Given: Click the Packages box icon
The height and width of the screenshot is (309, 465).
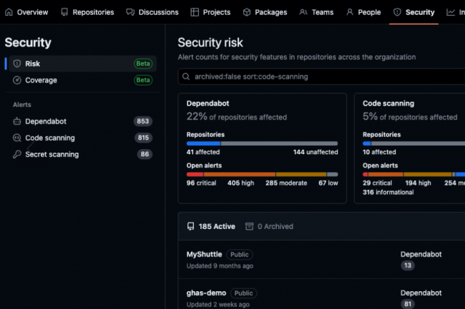Looking at the screenshot, I should click(x=247, y=12).
